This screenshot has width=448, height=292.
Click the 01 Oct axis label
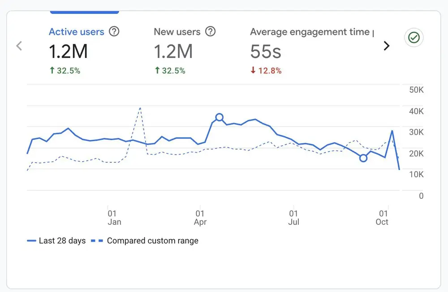(382, 218)
